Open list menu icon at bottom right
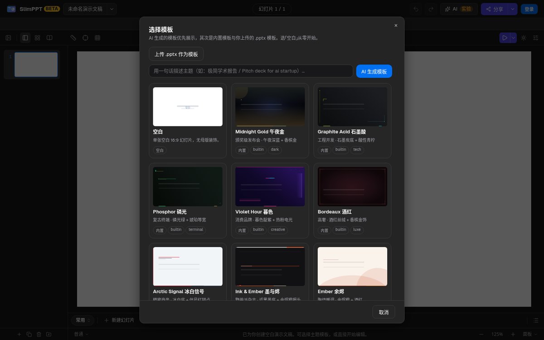This screenshot has height=340, width=544. pos(536,321)
